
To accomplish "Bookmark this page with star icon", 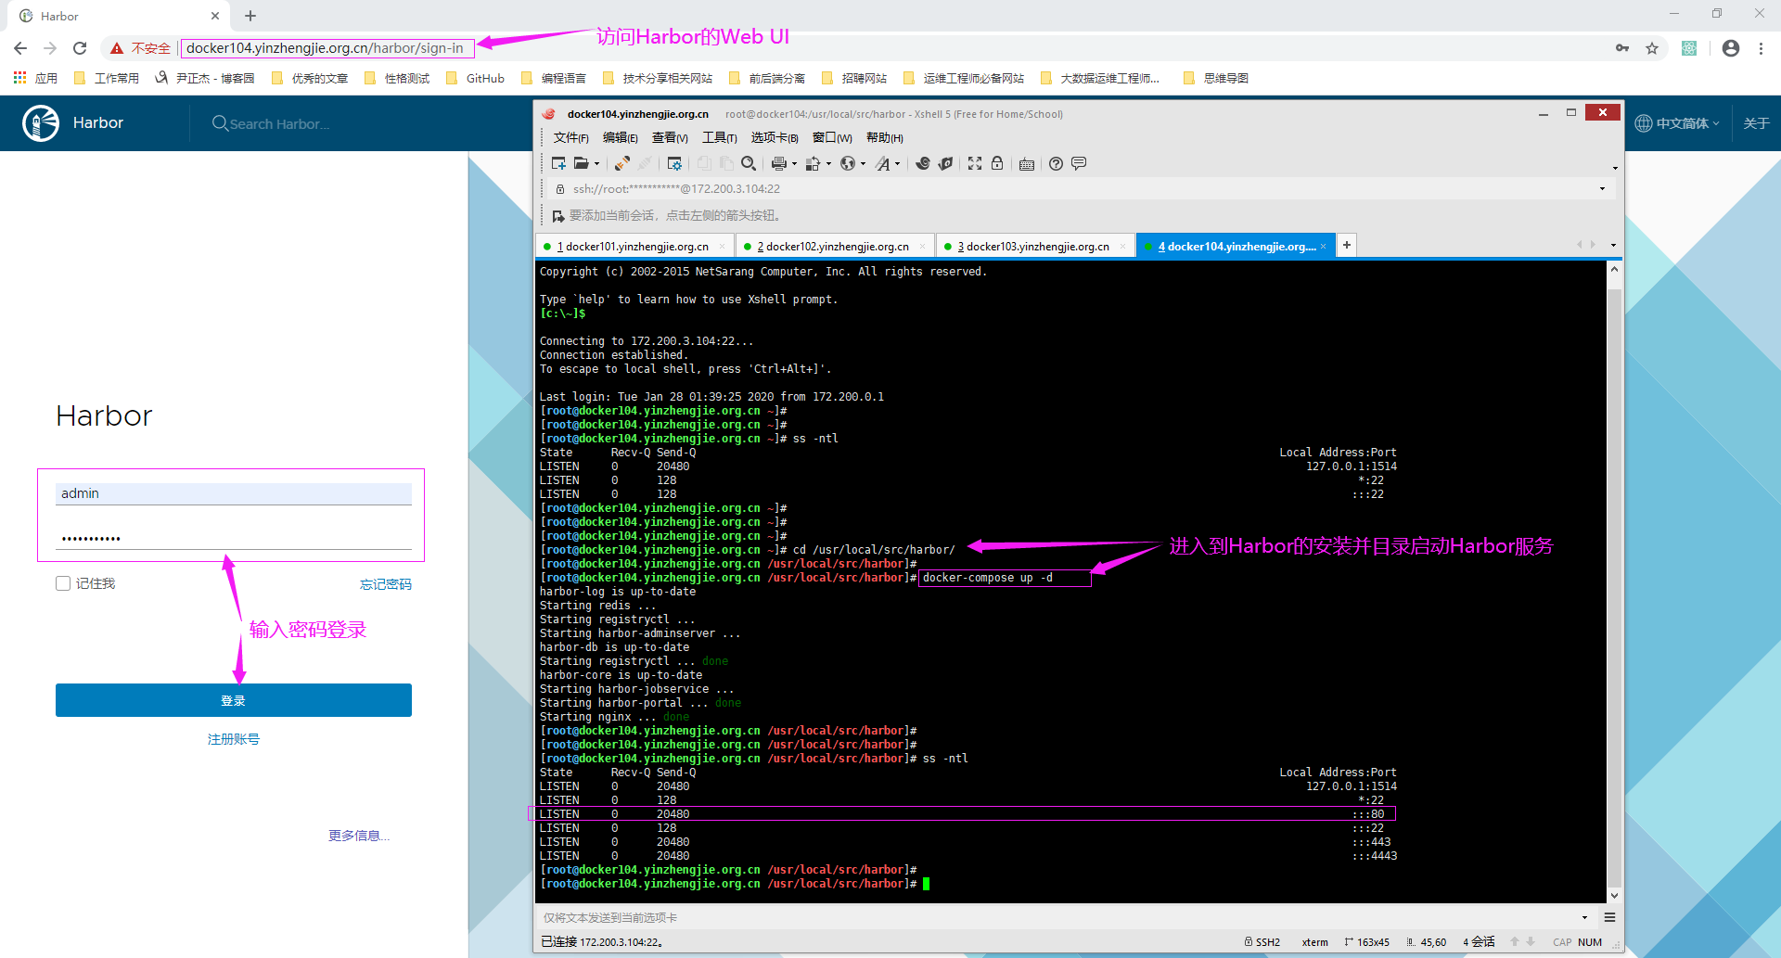I will (1652, 48).
